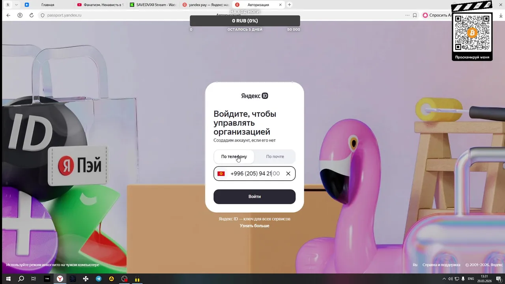Viewport: 505px width, 284px height.
Task: Clear the phone number with the X icon
Action: tap(288, 174)
